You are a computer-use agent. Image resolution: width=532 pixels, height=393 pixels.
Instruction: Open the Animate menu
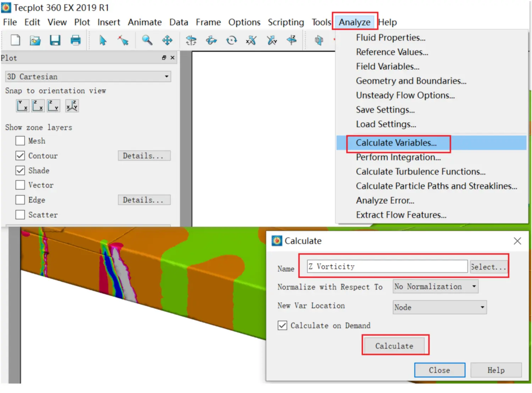(145, 22)
